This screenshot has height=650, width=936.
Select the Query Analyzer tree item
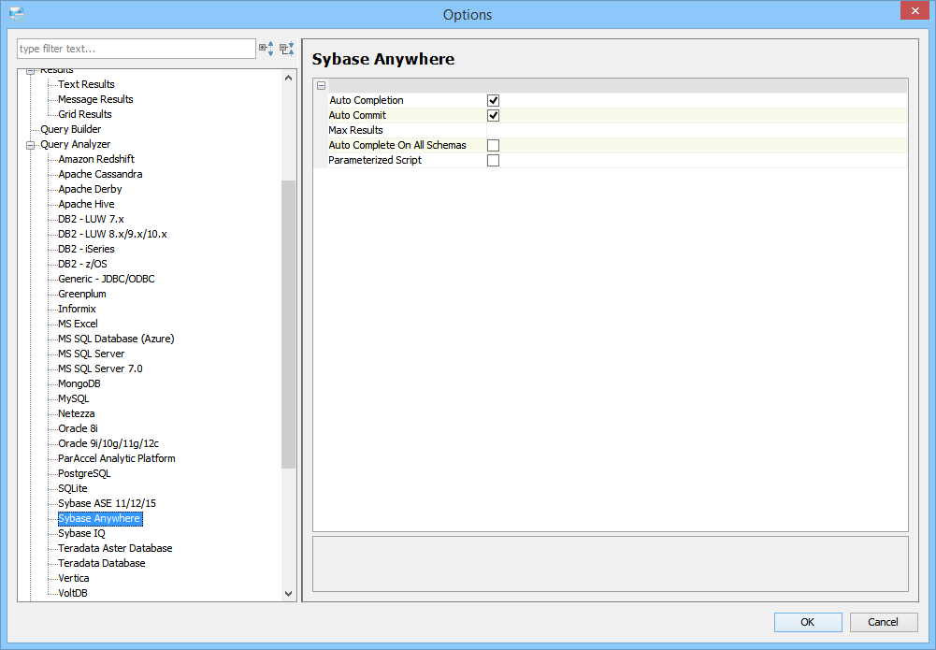coord(75,144)
